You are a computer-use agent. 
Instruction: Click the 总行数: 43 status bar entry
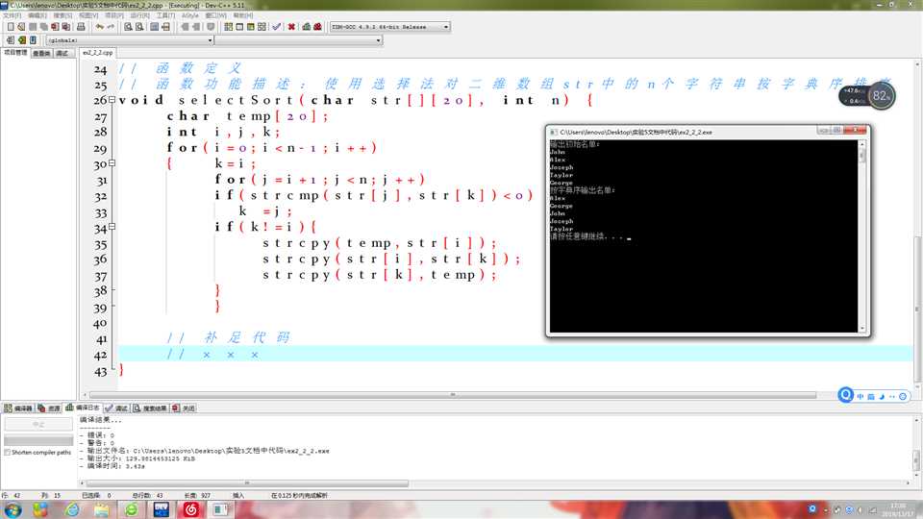147,496
